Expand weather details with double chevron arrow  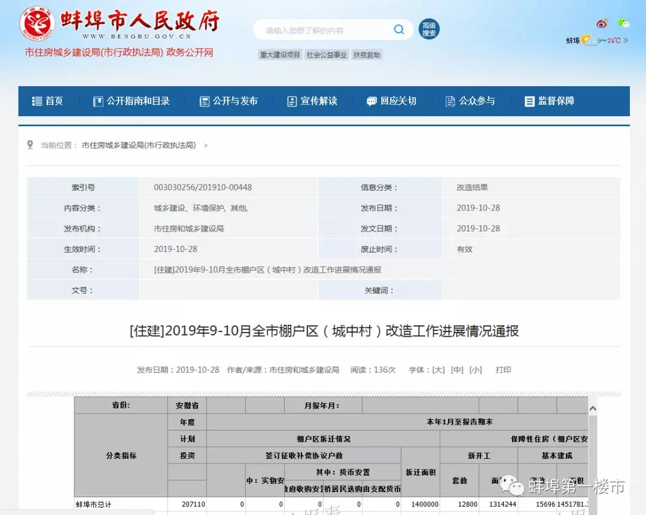tap(626, 41)
